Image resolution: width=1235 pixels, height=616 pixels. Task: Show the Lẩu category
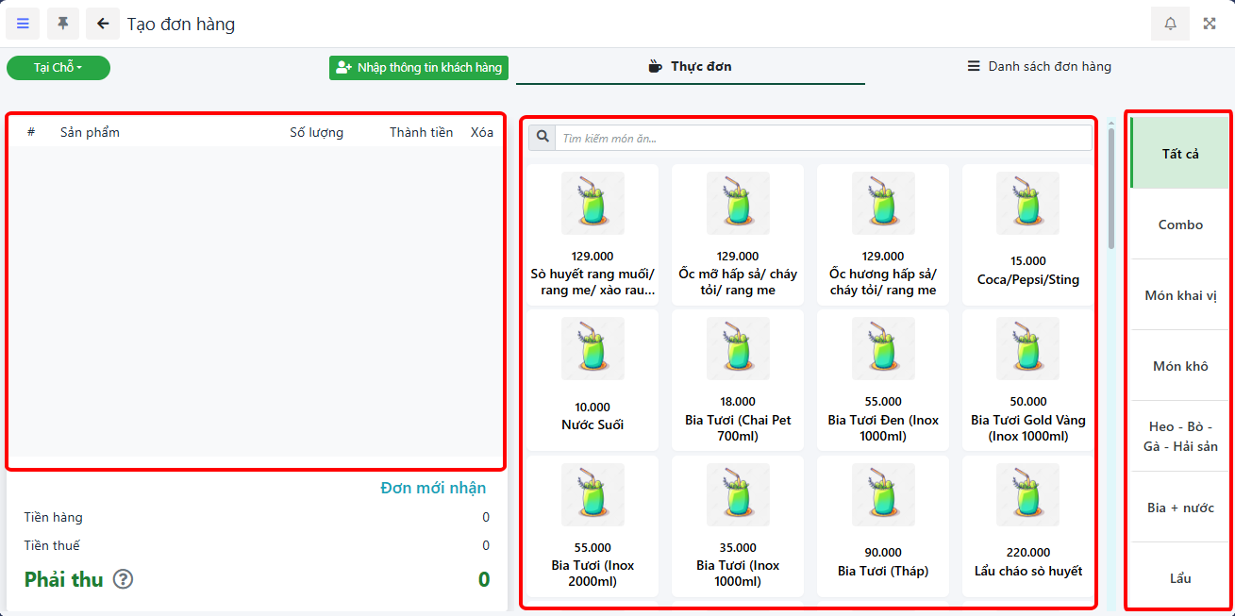[1180, 578]
